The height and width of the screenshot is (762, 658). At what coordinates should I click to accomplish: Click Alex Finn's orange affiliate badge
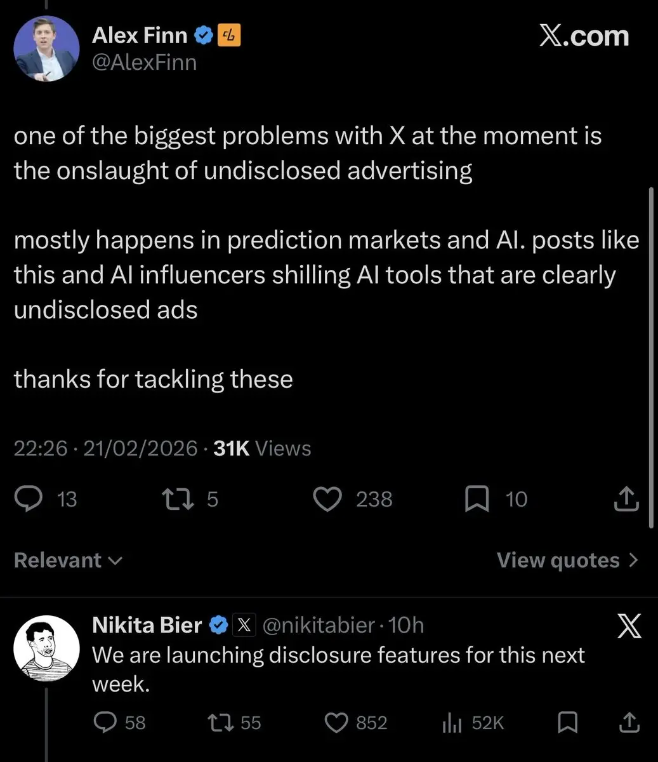229,36
